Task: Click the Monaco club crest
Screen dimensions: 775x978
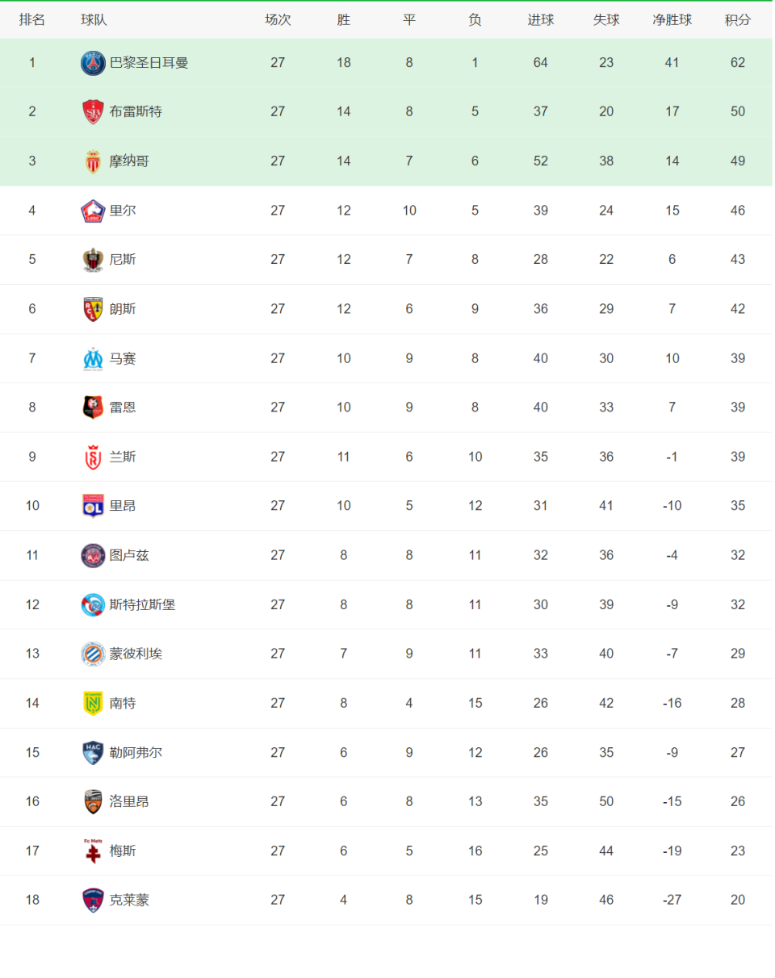Action: [93, 161]
